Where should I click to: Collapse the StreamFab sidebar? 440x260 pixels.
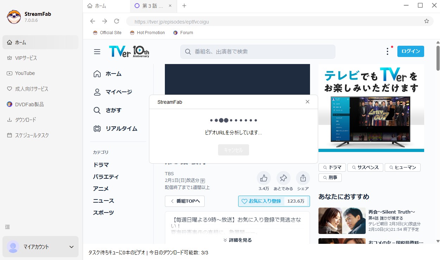click(7, 227)
